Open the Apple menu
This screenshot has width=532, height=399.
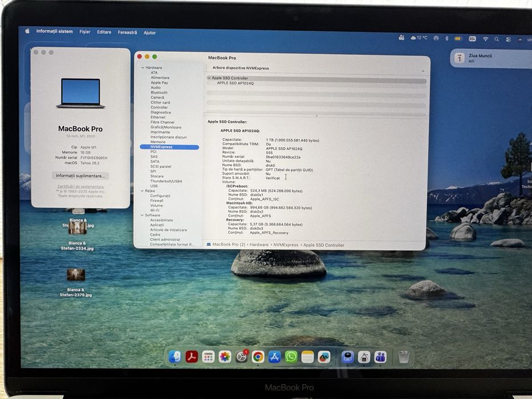(27, 31)
